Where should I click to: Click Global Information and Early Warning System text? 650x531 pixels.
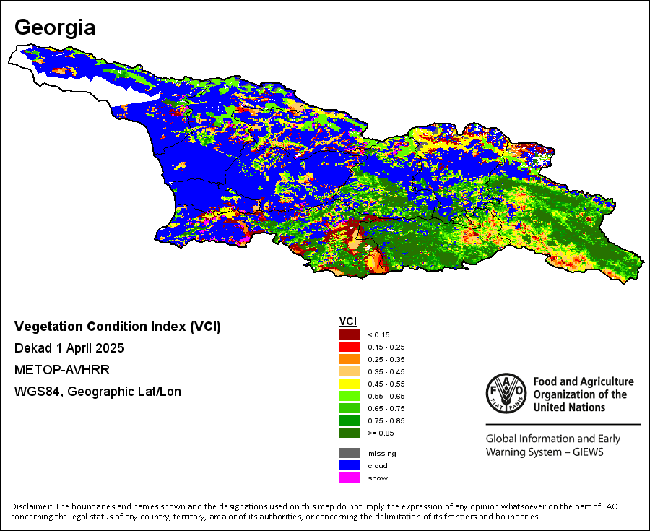(553, 445)
